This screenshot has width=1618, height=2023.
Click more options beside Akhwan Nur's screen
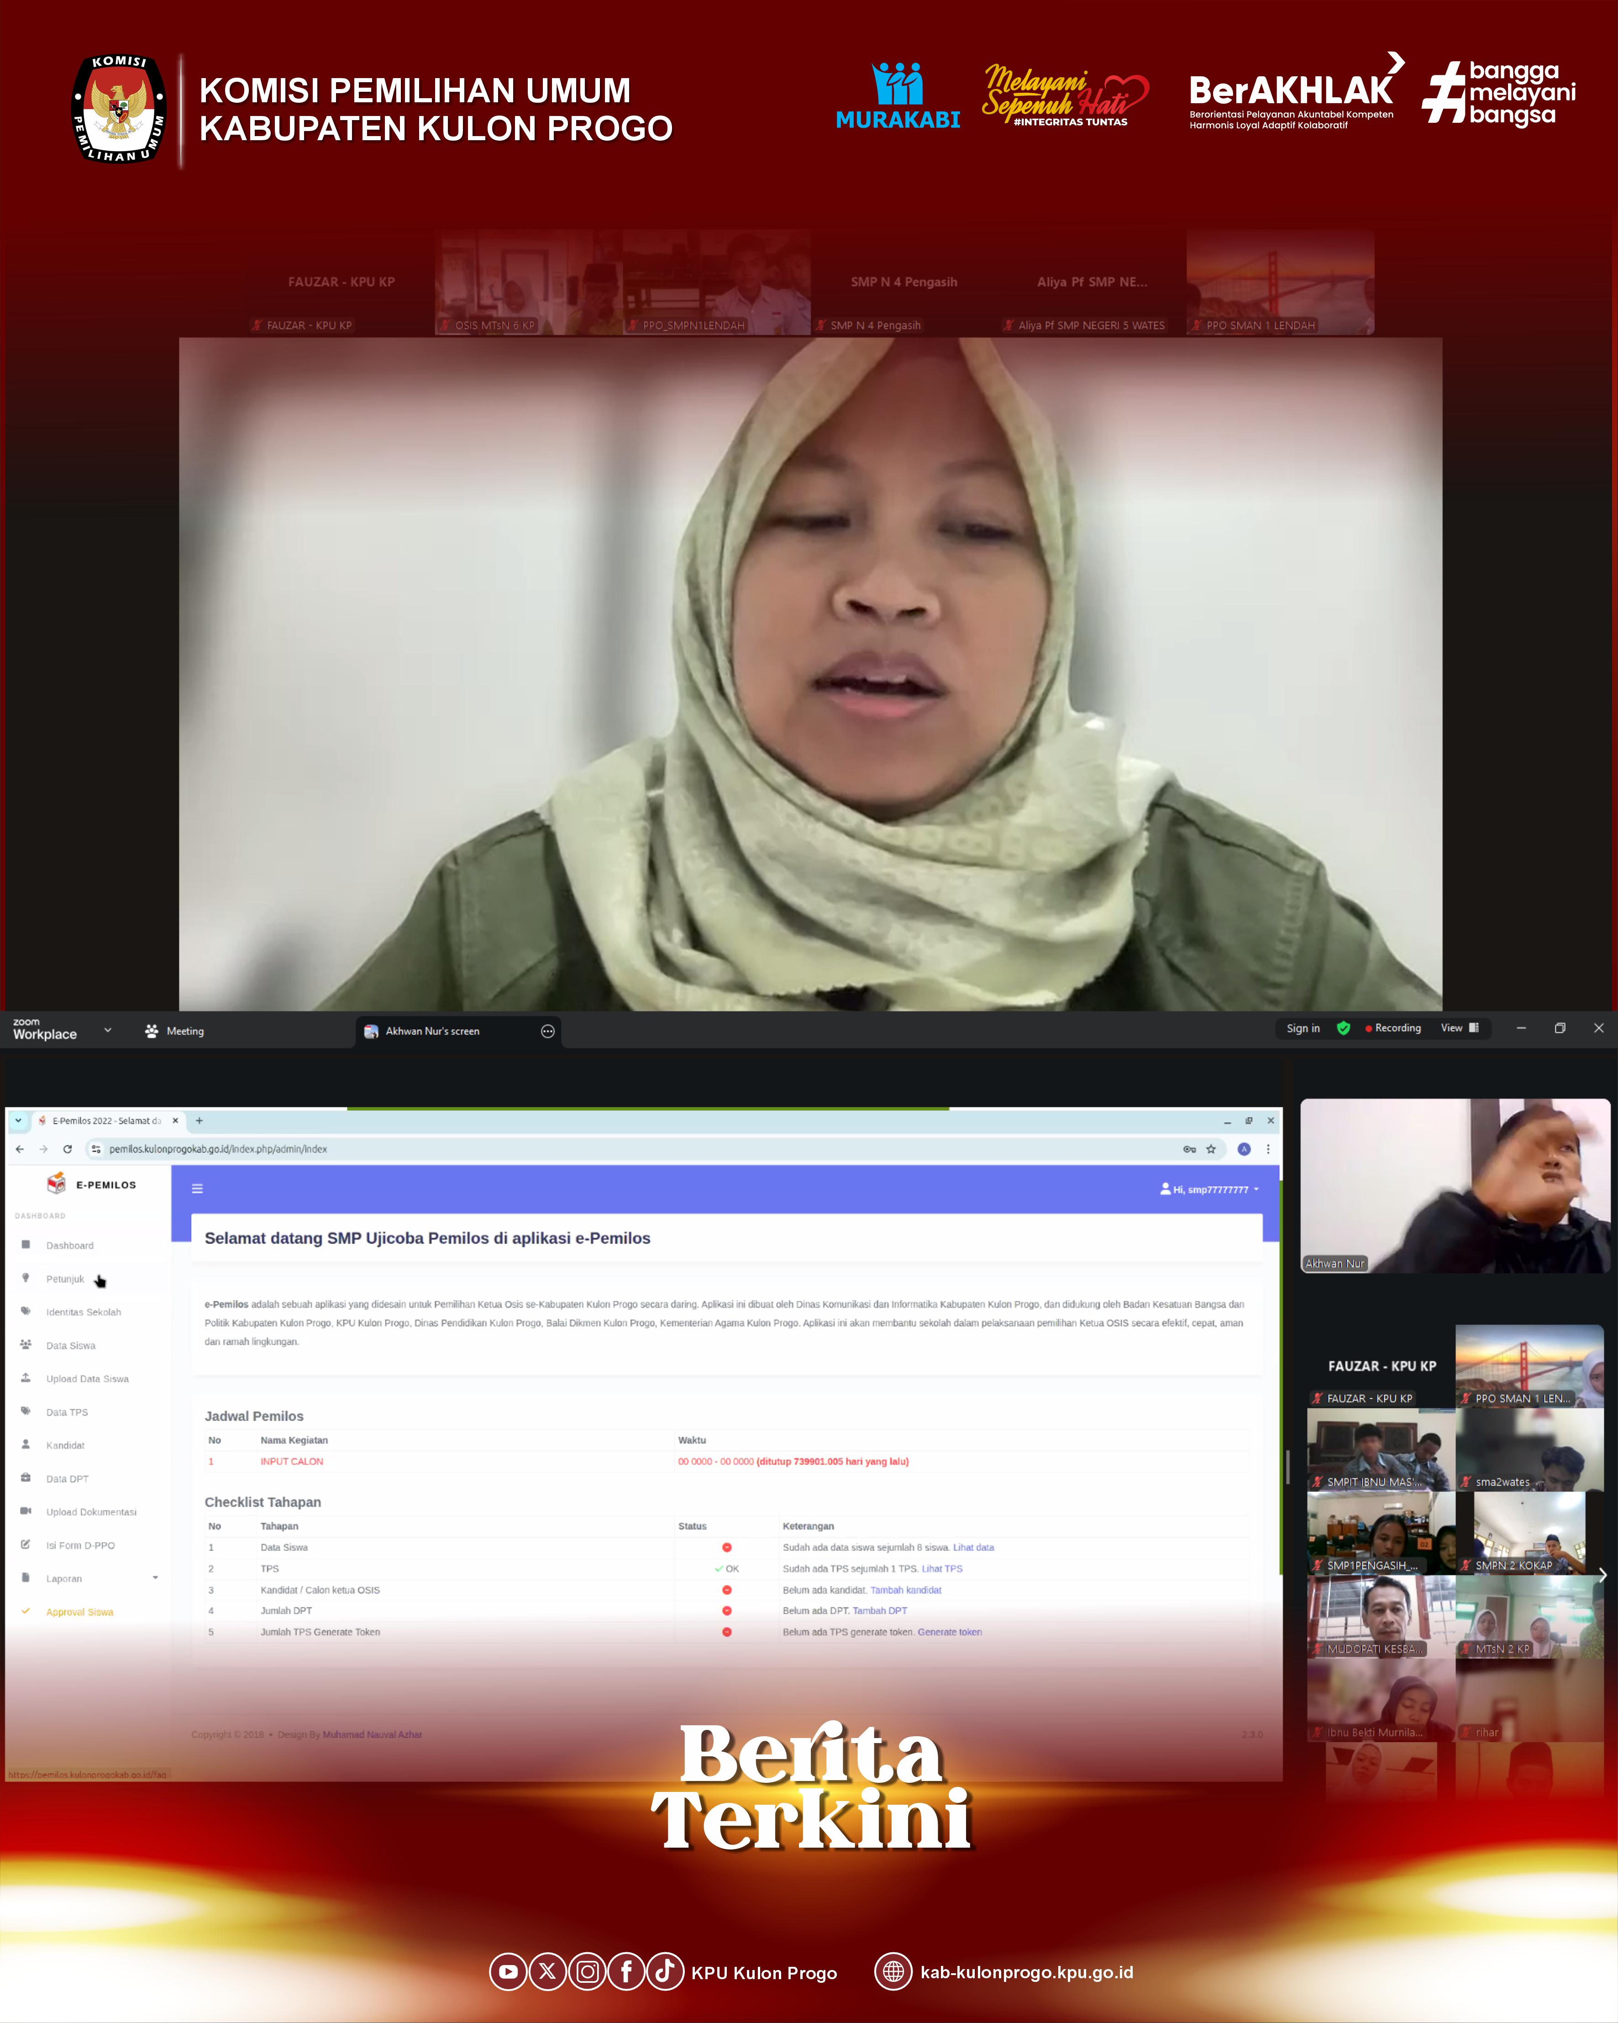tap(548, 1031)
